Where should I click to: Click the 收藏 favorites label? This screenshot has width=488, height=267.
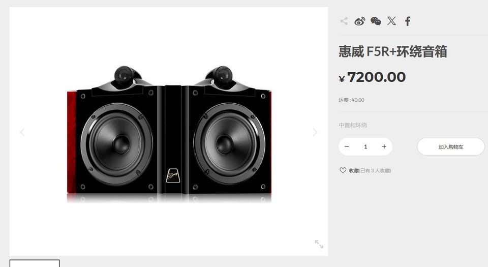[x=354, y=170]
